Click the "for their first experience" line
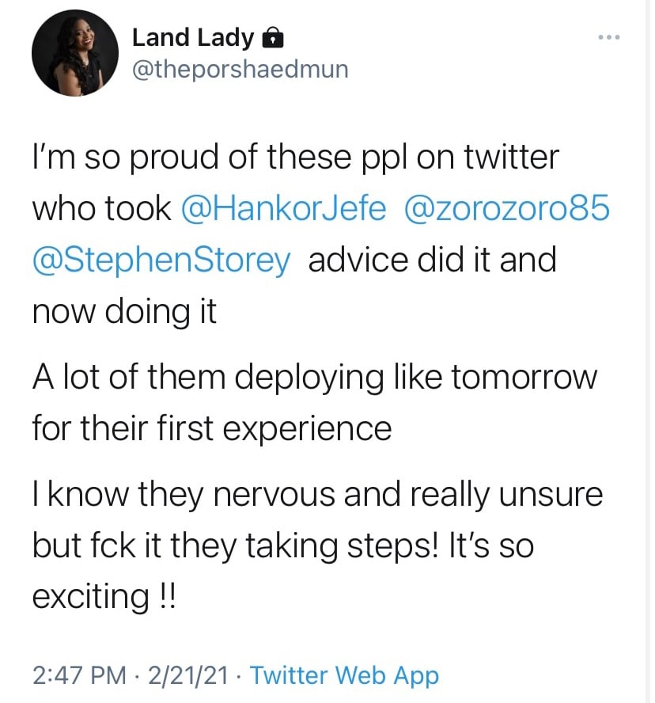 pyautogui.click(x=212, y=428)
